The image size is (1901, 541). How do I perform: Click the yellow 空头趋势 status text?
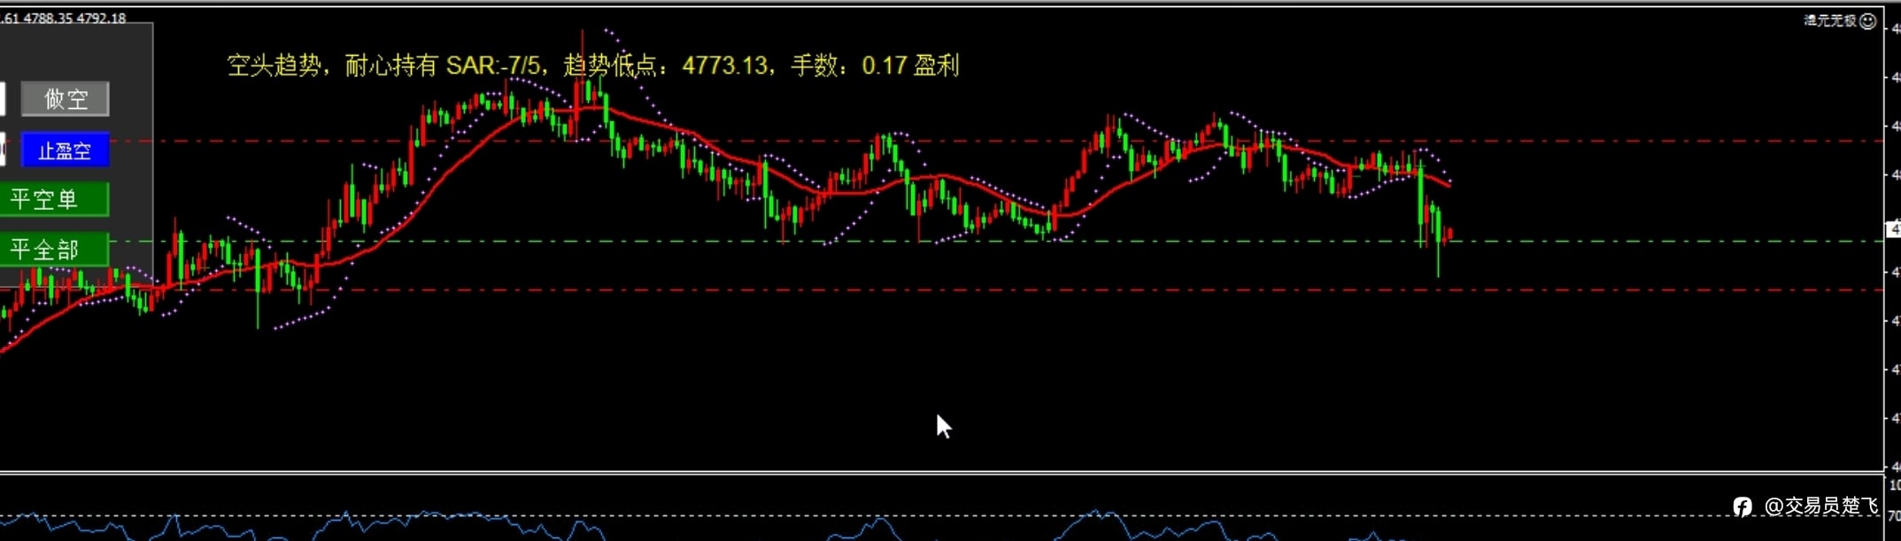[273, 66]
